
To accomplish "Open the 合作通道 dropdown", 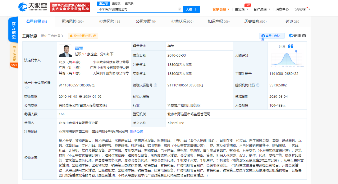I will click(x=262, y=9).
